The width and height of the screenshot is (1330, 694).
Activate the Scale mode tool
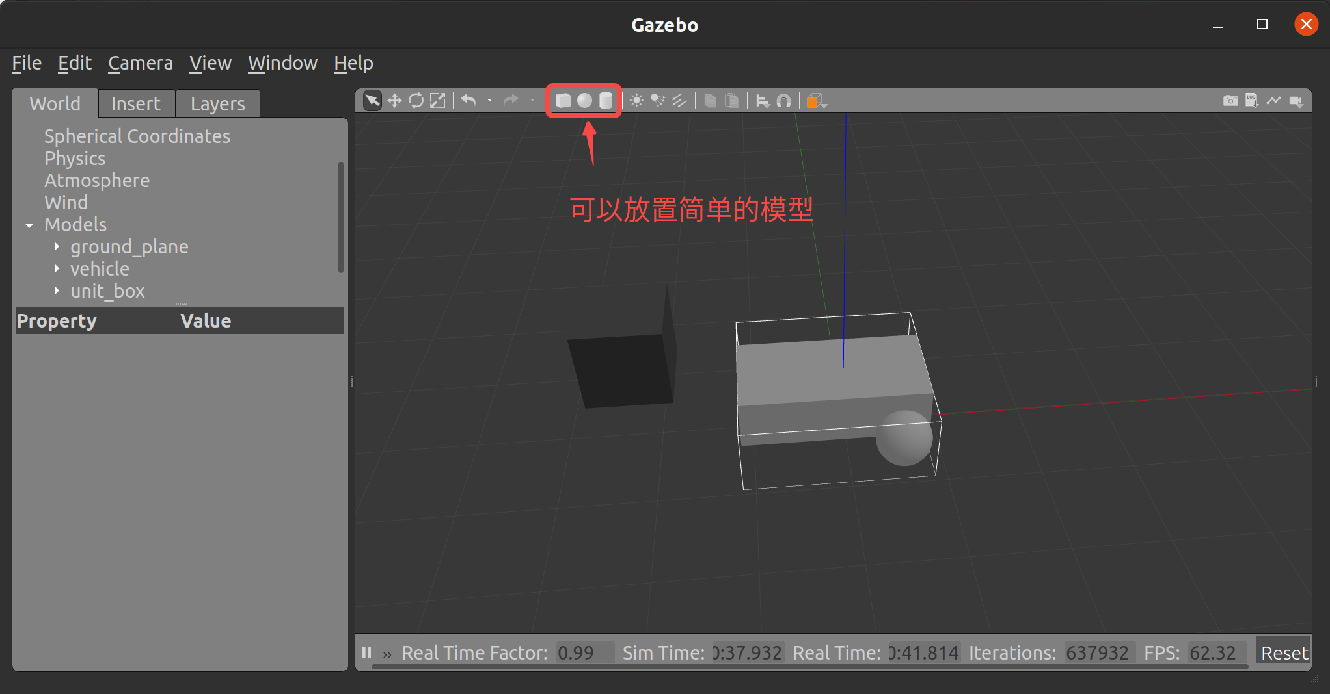point(438,101)
